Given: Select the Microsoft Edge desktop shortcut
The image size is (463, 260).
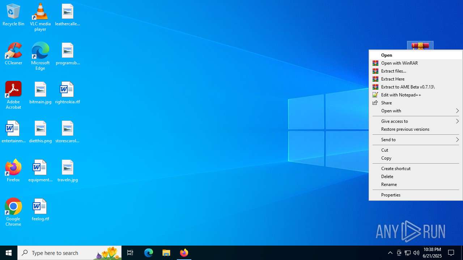Looking at the screenshot, I should click(x=40, y=56).
